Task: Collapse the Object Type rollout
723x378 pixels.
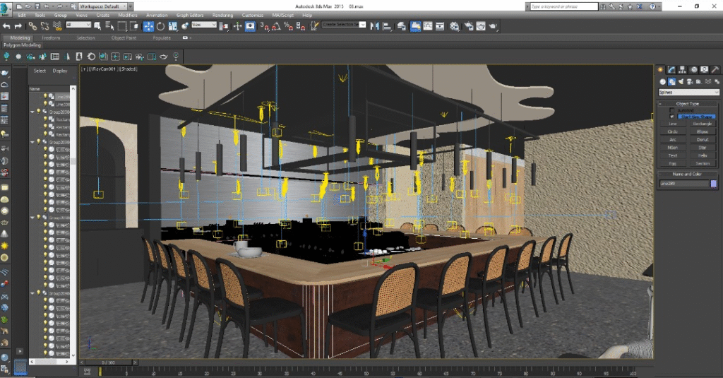Action: click(687, 104)
